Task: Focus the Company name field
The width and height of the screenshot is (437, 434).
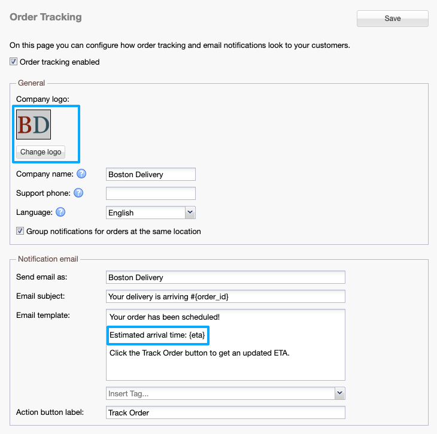Action: click(150, 174)
